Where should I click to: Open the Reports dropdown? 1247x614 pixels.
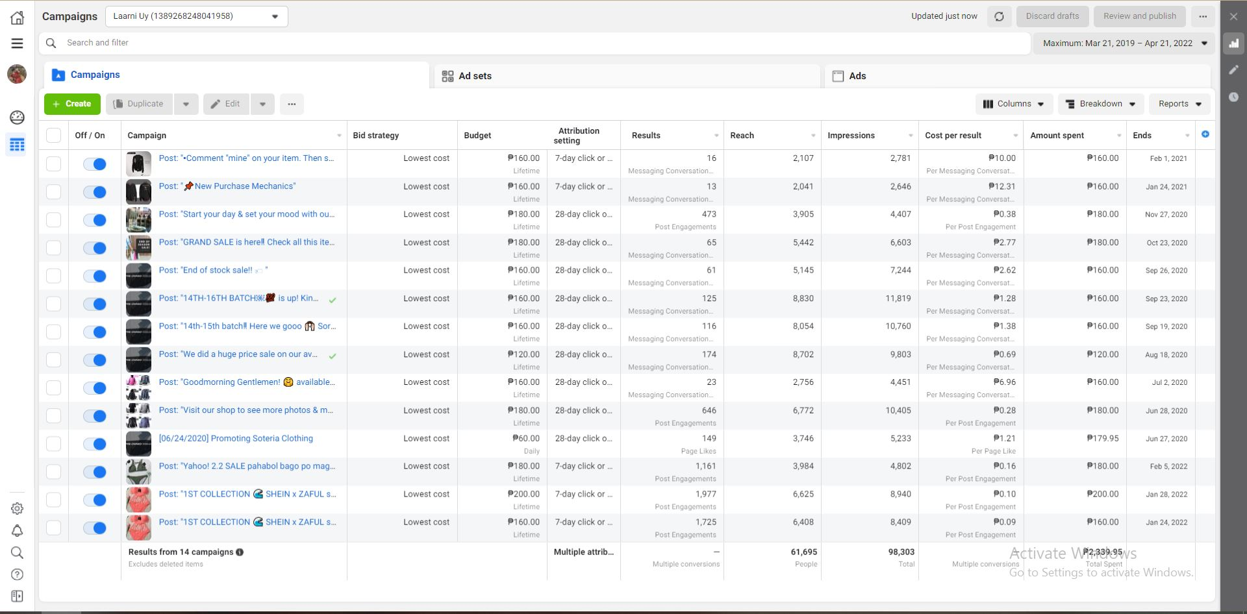(1180, 104)
